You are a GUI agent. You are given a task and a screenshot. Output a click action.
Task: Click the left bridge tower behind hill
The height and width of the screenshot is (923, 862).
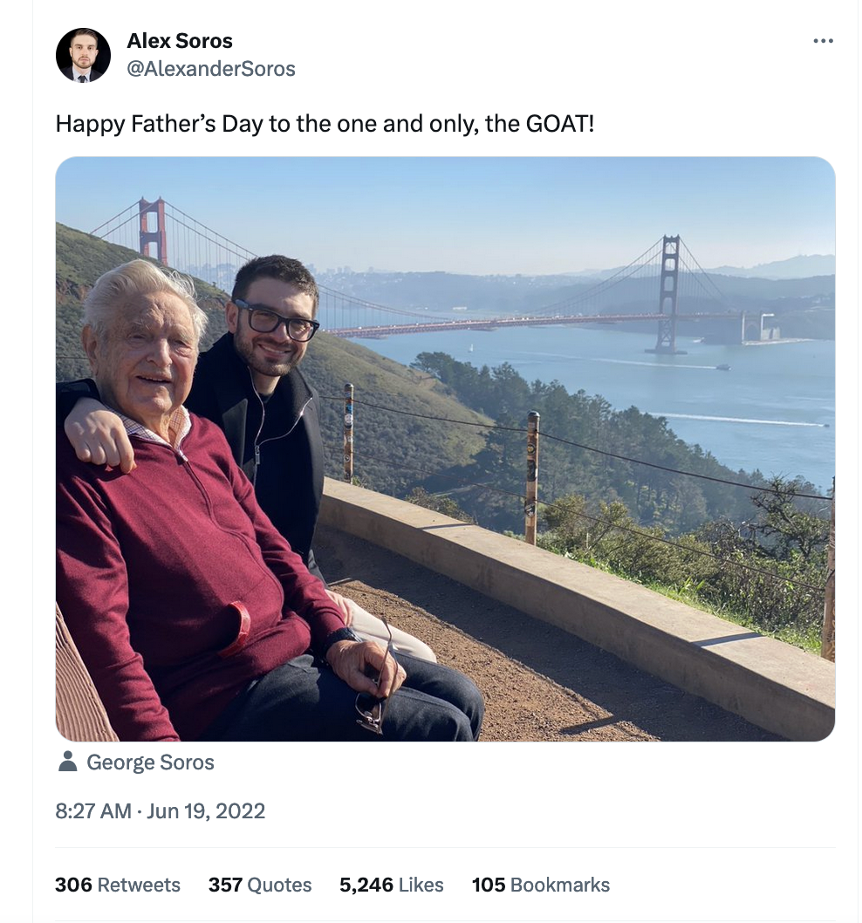[x=152, y=229]
